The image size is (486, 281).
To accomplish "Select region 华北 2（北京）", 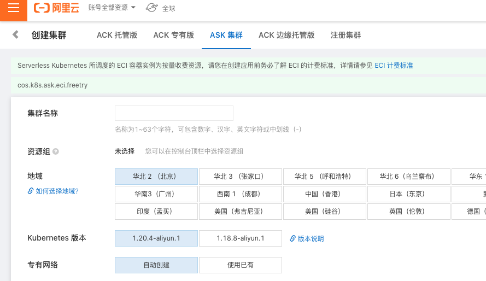I will tap(156, 177).
